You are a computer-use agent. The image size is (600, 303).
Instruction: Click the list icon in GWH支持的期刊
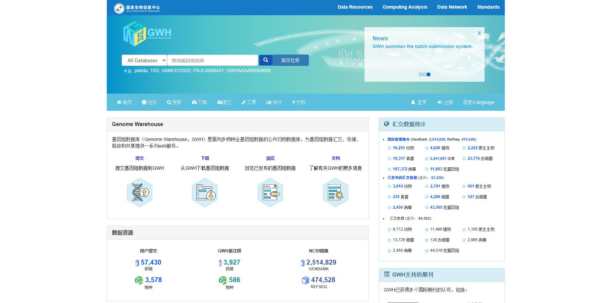387,274
